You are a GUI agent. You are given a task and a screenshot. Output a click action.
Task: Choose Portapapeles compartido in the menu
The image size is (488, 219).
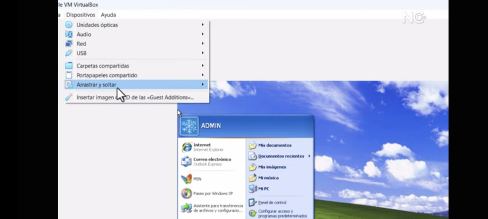(x=136, y=75)
